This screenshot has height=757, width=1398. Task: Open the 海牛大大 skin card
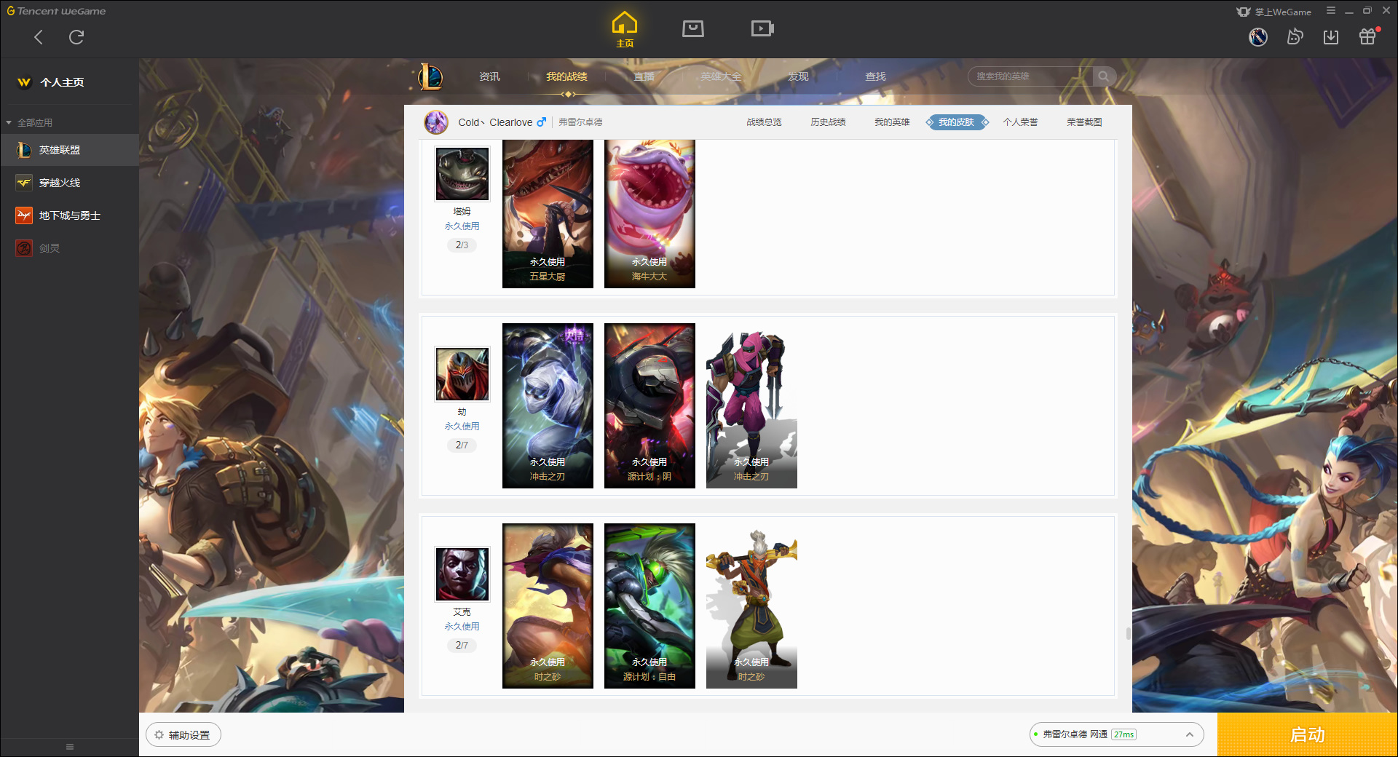tap(649, 213)
